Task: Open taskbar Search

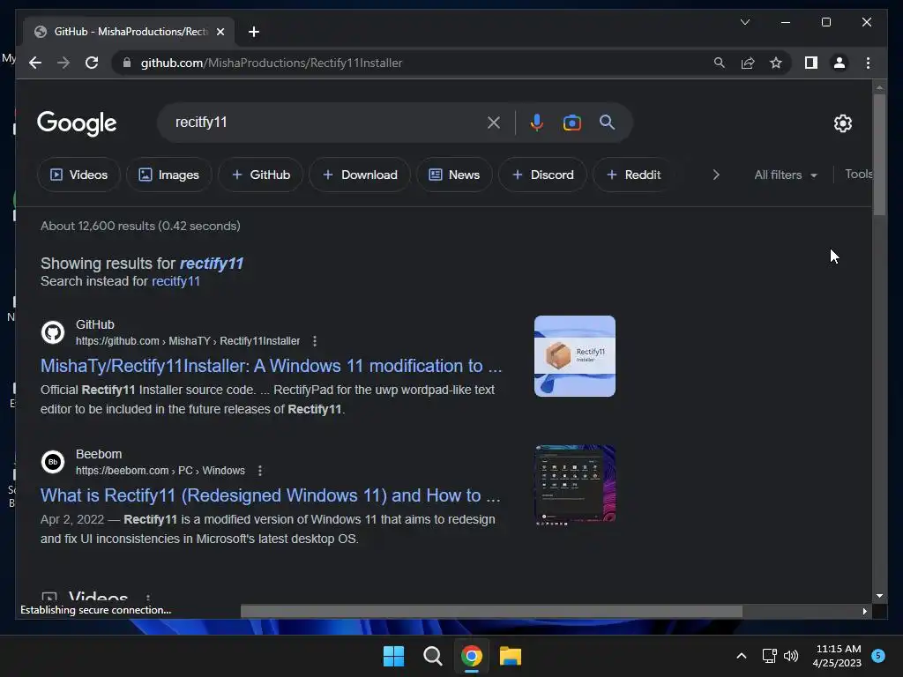Action: point(432,656)
